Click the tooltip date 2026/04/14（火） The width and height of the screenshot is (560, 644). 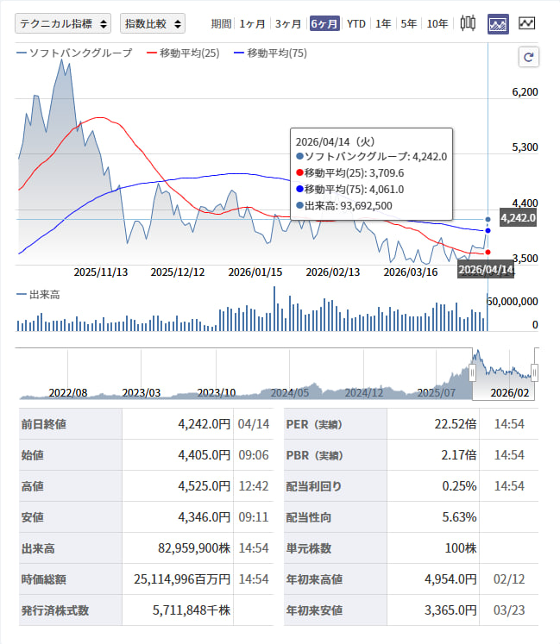coord(336,141)
